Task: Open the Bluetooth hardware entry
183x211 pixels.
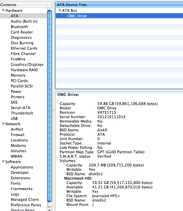Action: point(19,27)
